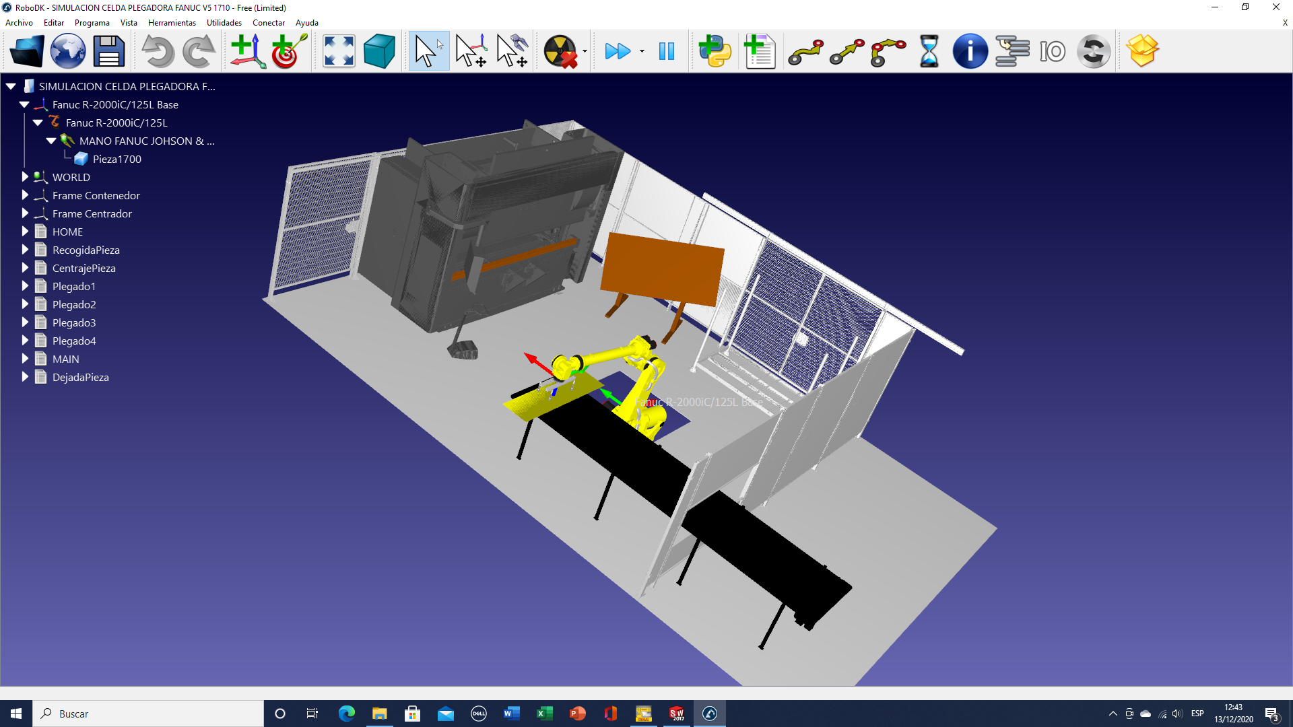Expand the Plegado1 program
The width and height of the screenshot is (1293, 727).
coord(25,286)
